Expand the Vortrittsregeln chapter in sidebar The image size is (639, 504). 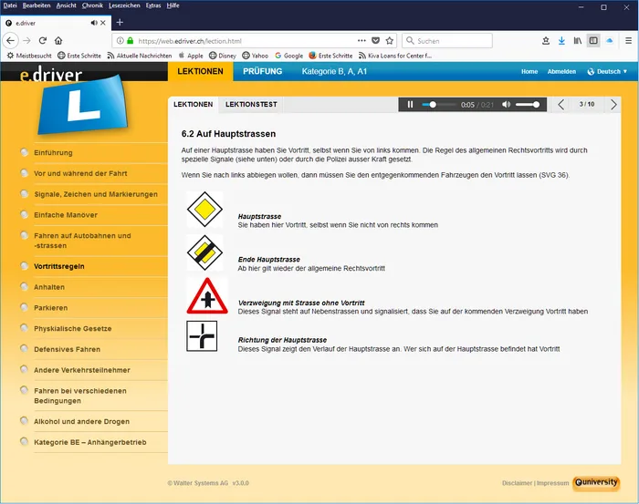tap(58, 267)
